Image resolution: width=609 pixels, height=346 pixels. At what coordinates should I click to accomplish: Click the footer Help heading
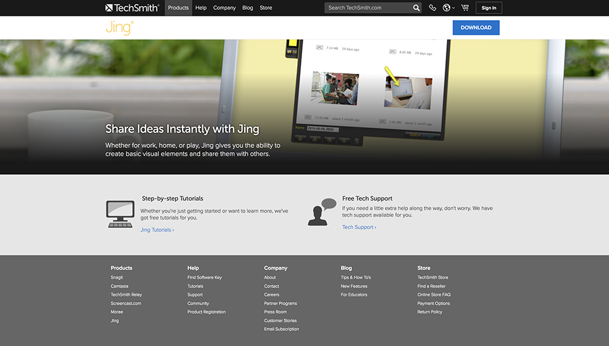(x=193, y=268)
